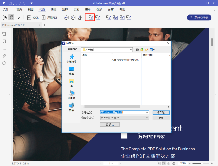
Task: Open the 帮助 menu
Action: [x=122, y=9]
